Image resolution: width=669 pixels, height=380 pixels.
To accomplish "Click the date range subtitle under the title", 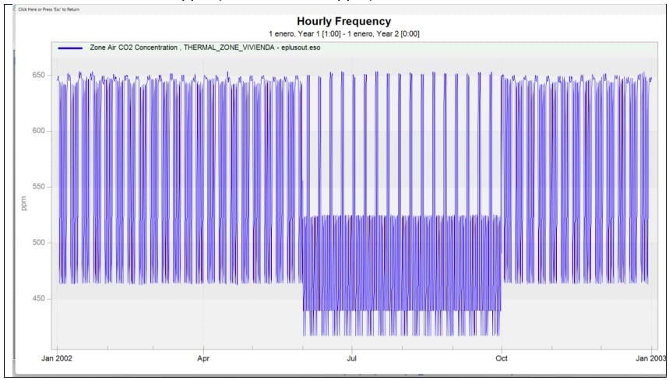I will click(x=344, y=33).
